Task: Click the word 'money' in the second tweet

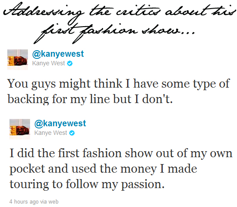Action: point(139,169)
